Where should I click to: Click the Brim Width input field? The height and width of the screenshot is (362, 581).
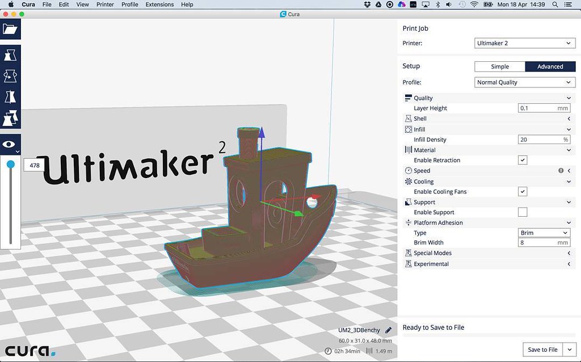(544, 242)
